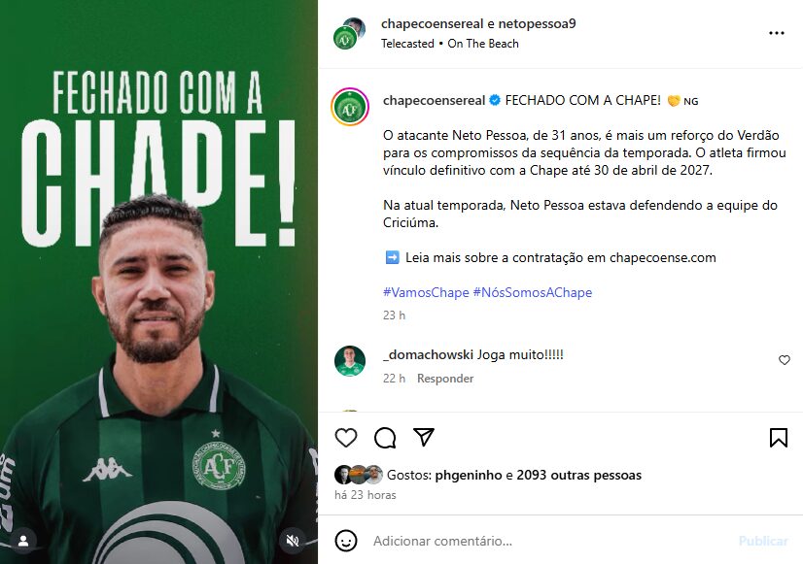Like the _domachowski comment

[785, 360]
